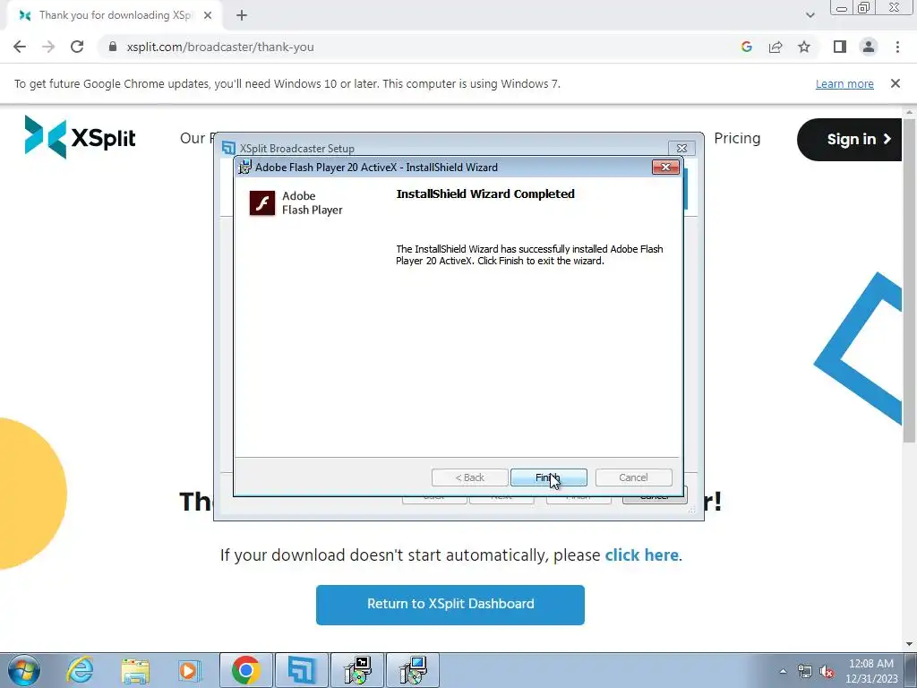Click the InstallShield wizard title bar icon
This screenshot has width=917, height=688.
coord(245,167)
